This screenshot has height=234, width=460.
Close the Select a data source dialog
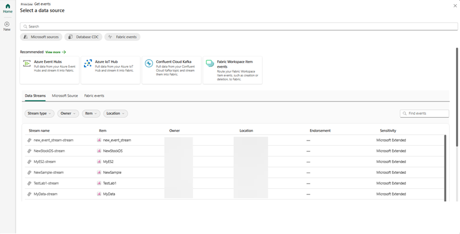(x=455, y=6)
